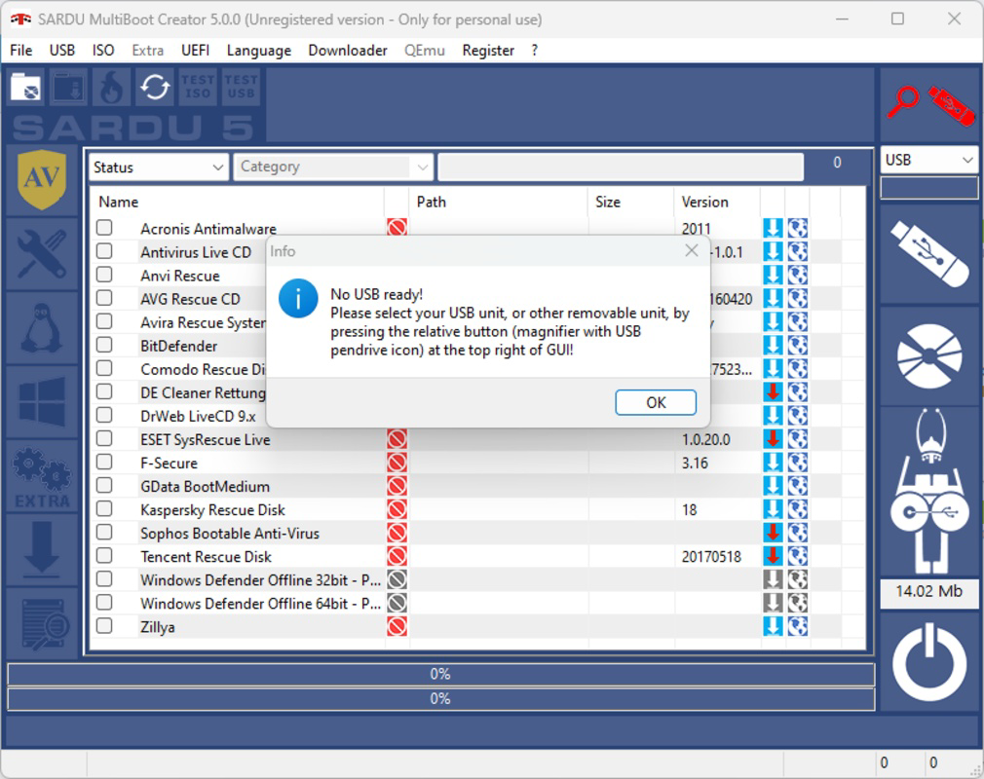Expand the Status dropdown
The image size is (984, 779).
158,167
